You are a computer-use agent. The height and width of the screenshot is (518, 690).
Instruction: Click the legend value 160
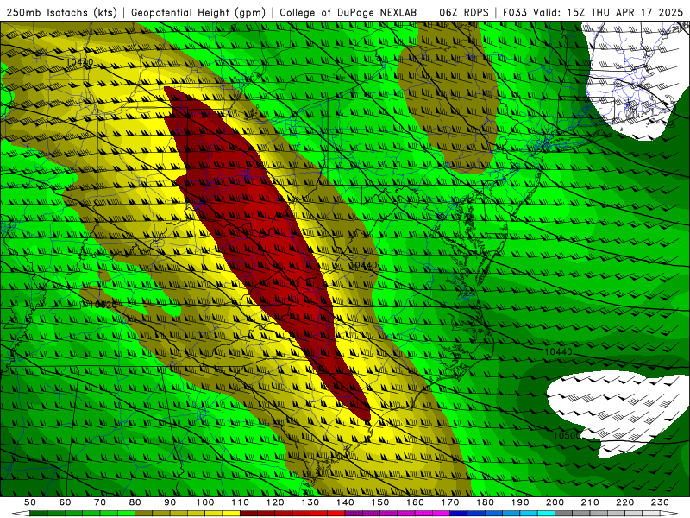coord(415,502)
